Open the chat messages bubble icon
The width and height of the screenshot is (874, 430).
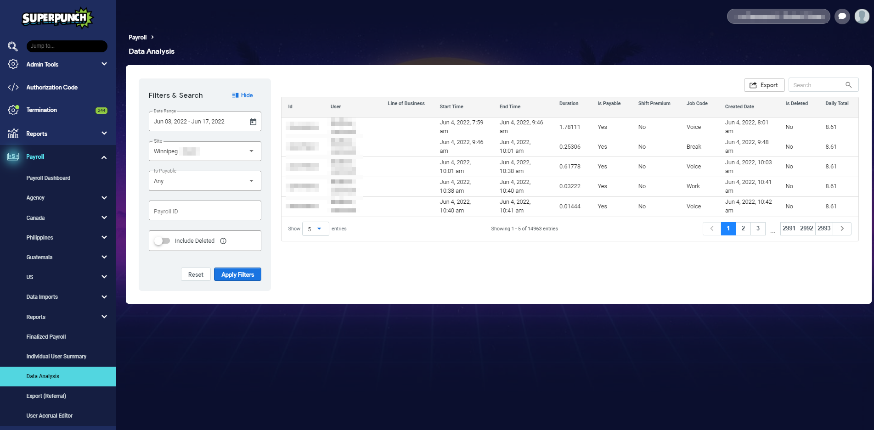(842, 17)
